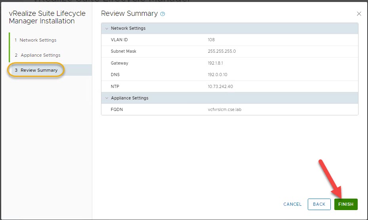Click the Cancel link
Screen dimensions: 368x220
292,204
